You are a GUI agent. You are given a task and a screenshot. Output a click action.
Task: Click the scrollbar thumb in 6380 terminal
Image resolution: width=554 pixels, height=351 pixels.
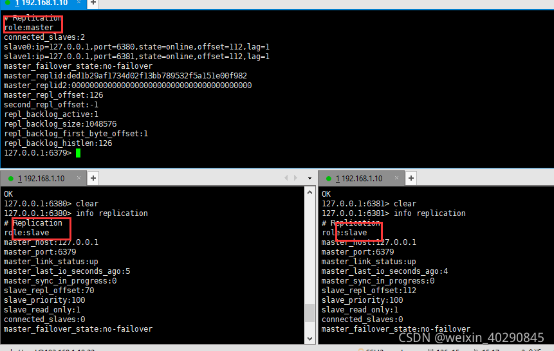[x=310, y=313]
